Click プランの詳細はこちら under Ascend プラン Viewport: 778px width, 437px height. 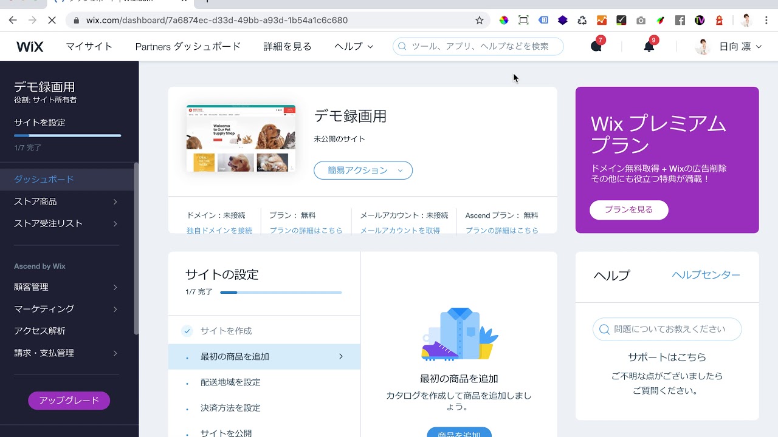pyautogui.click(x=502, y=230)
